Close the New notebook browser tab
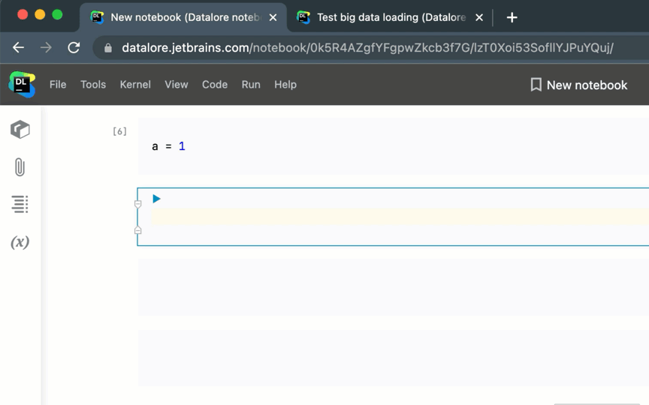The width and height of the screenshot is (649, 405). pos(273,17)
